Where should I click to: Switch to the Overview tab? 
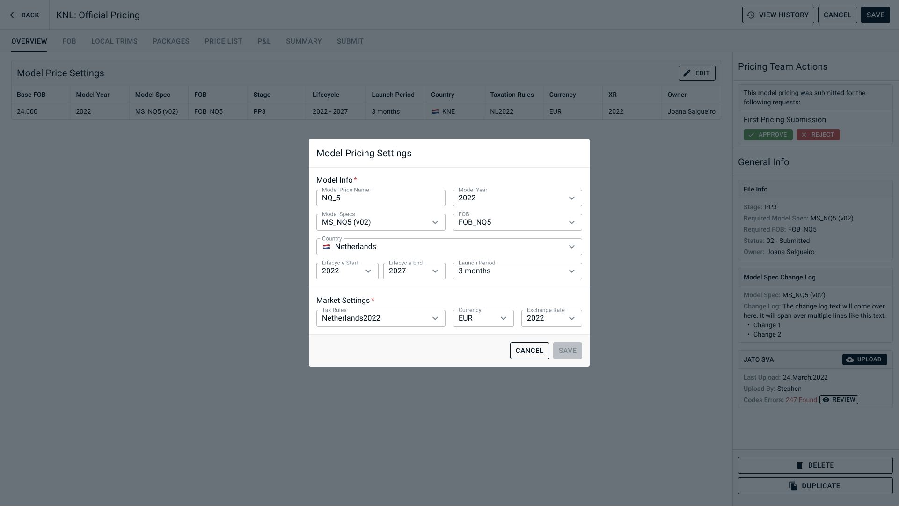coord(29,41)
